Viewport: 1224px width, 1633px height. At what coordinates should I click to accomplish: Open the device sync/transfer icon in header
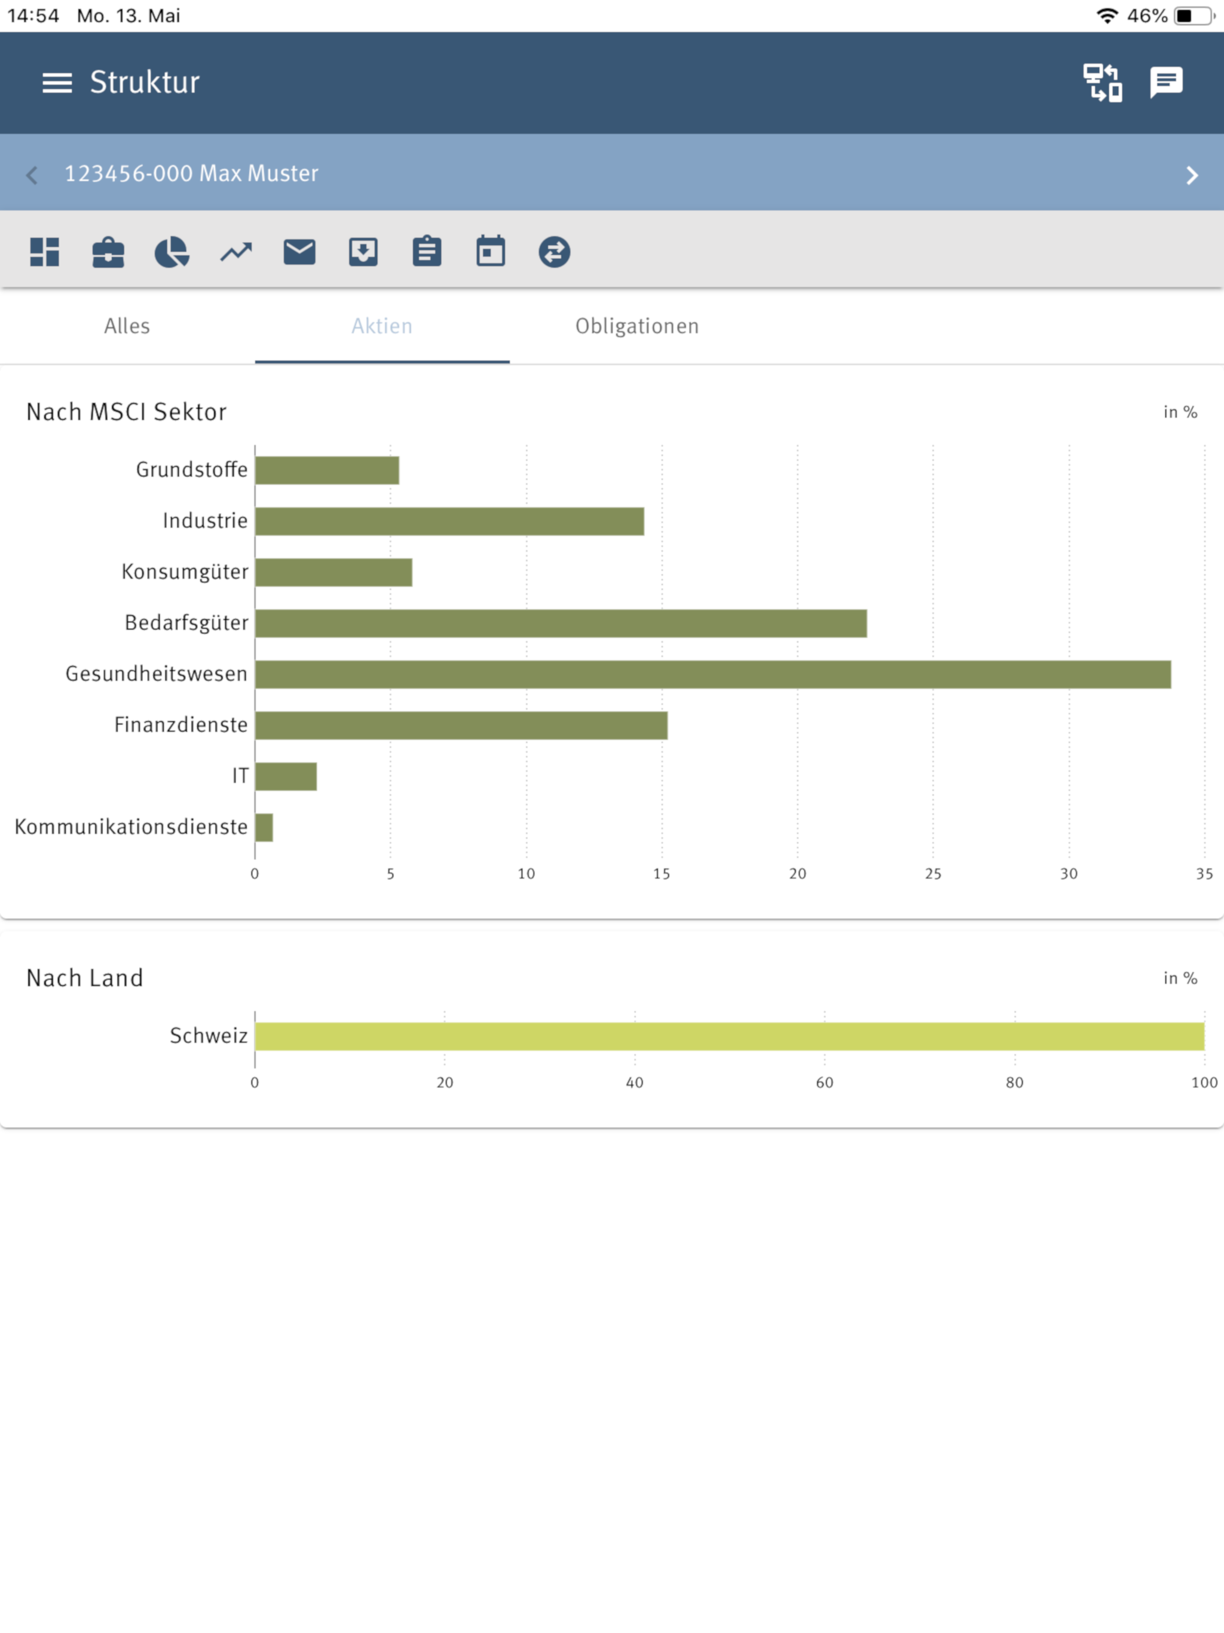pyautogui.click(x=1102, y=82)
